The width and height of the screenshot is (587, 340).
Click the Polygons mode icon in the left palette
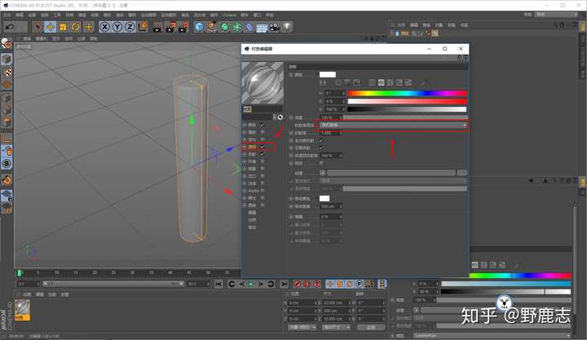point(7,122)
